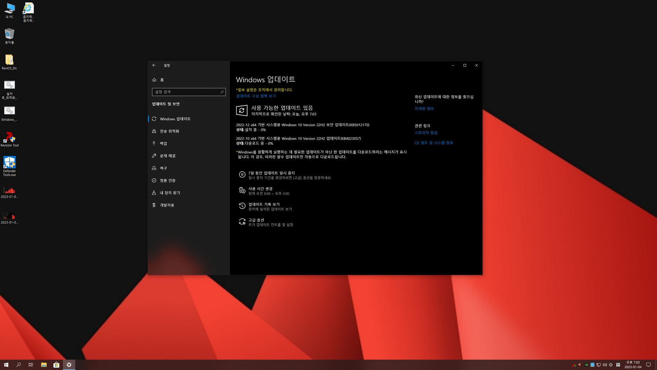Select the 내 PC desktop icon
This screenshot has width=657, height=370.
9,11
